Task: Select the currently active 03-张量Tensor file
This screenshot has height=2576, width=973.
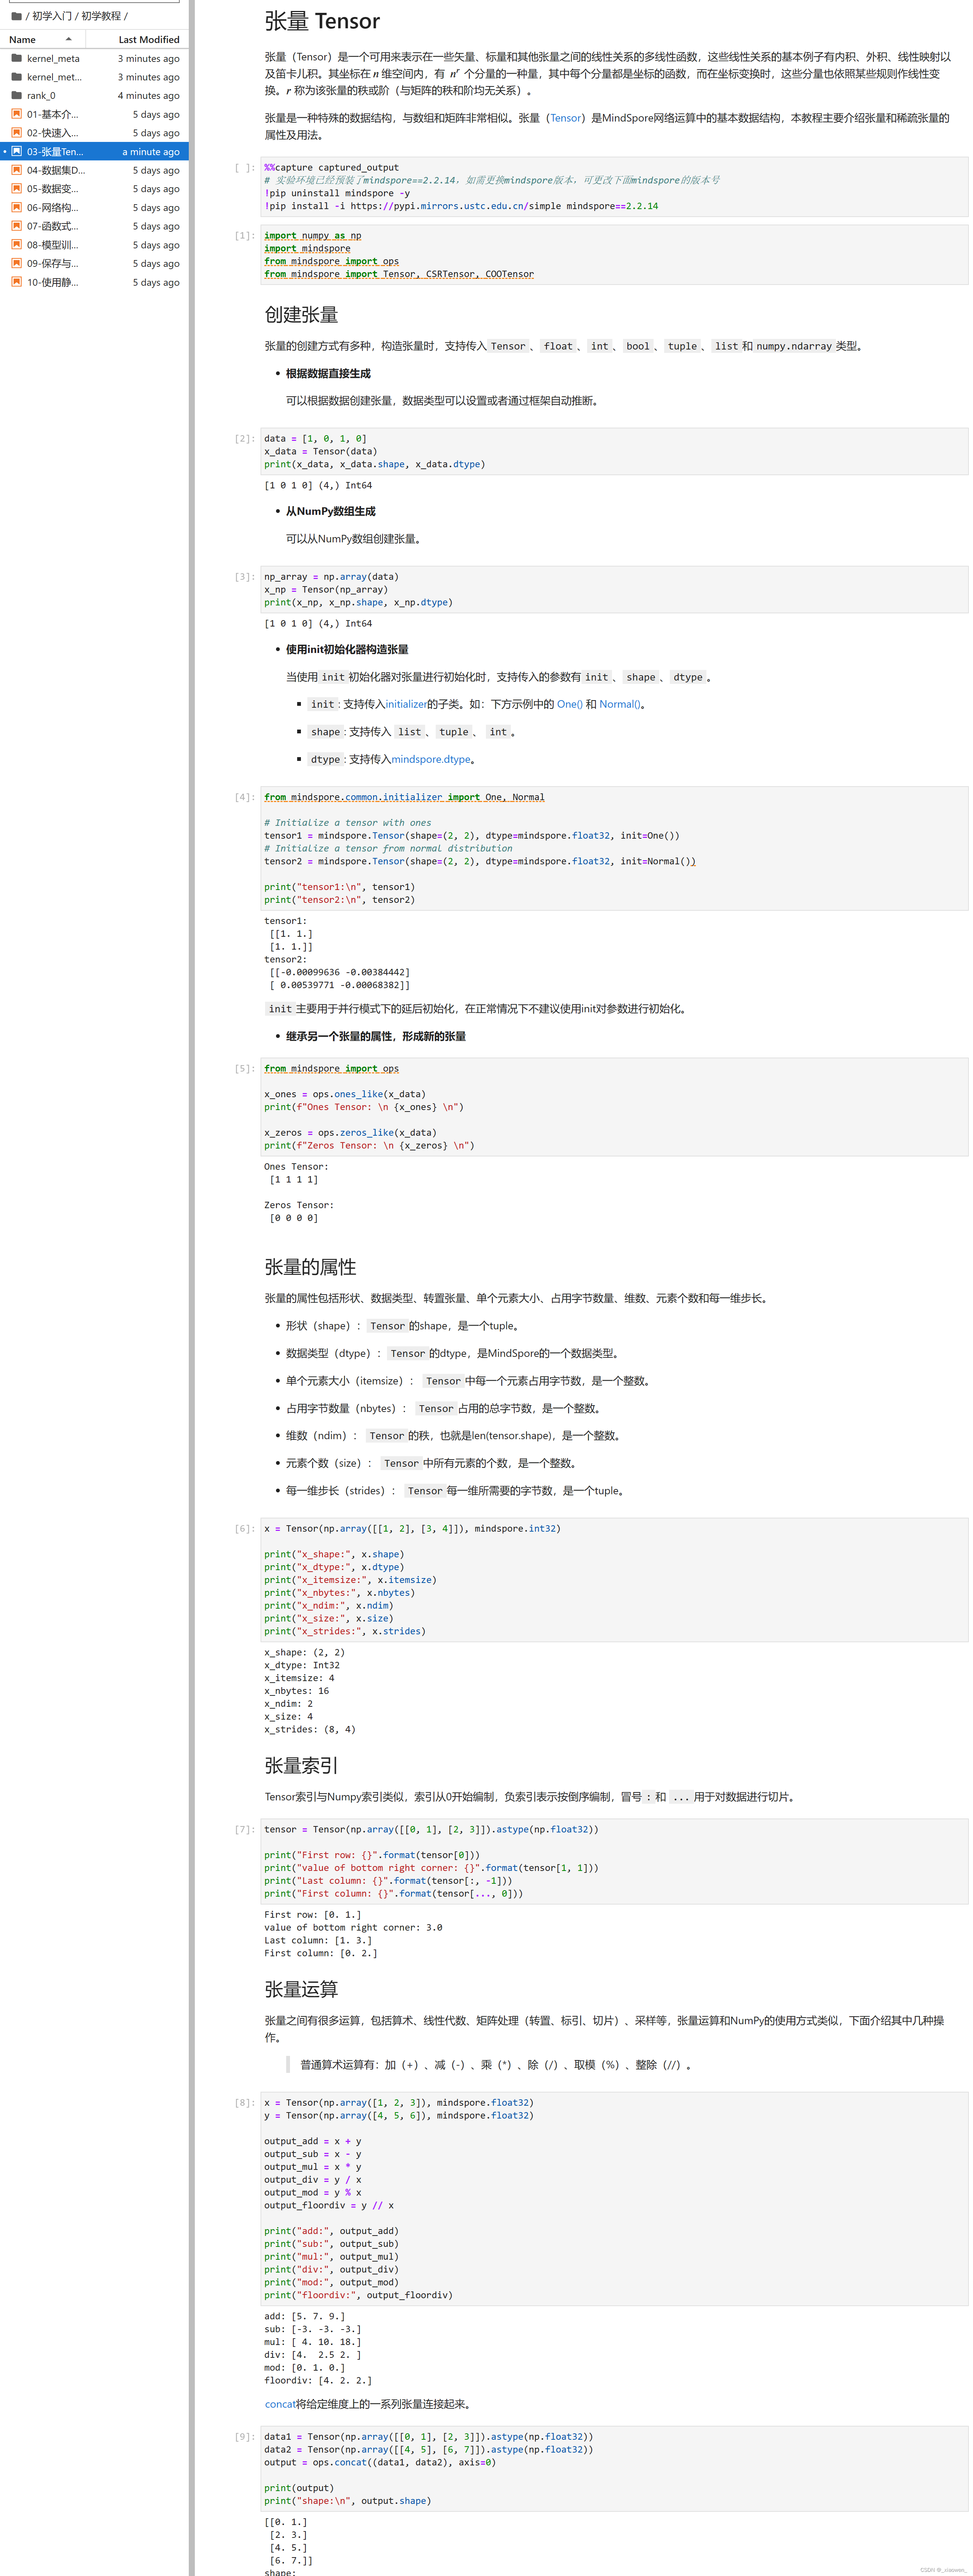Action: pos(55,152)
